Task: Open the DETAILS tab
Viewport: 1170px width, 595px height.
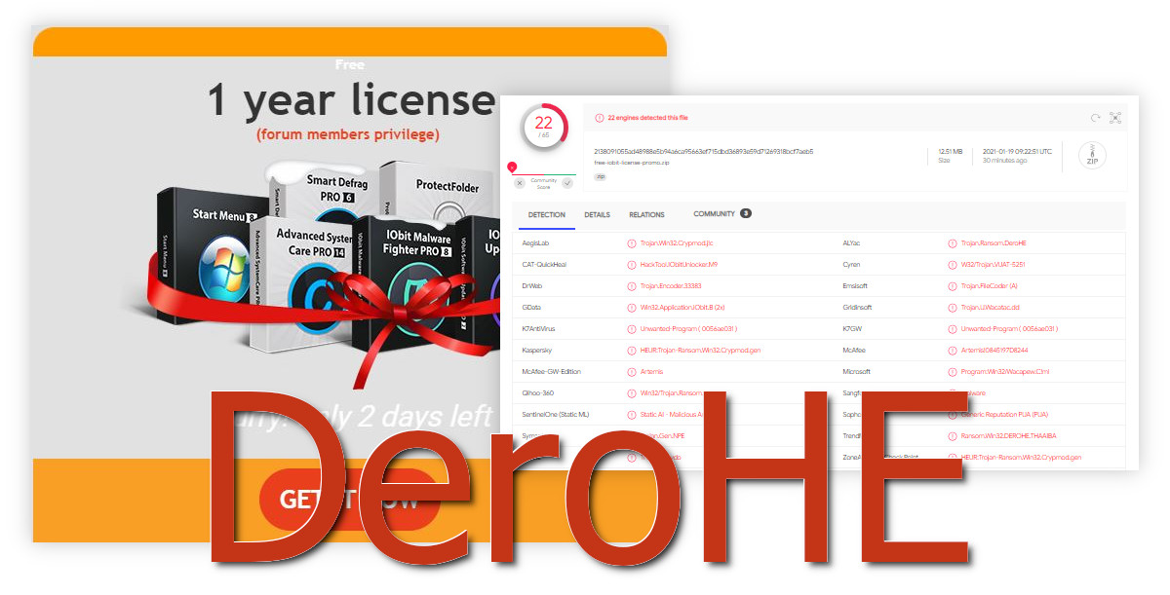Action: (597, 214)
